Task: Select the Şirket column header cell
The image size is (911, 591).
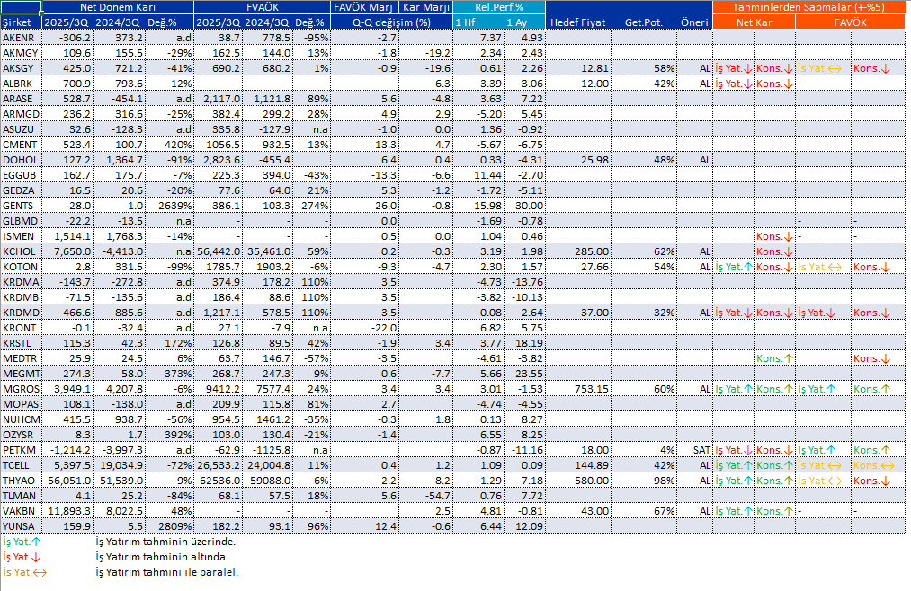Action: click(18, 22)
